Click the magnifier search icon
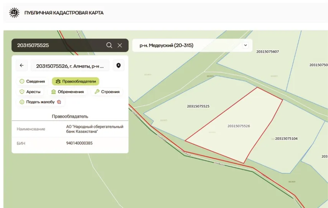 tap(109, 45)
